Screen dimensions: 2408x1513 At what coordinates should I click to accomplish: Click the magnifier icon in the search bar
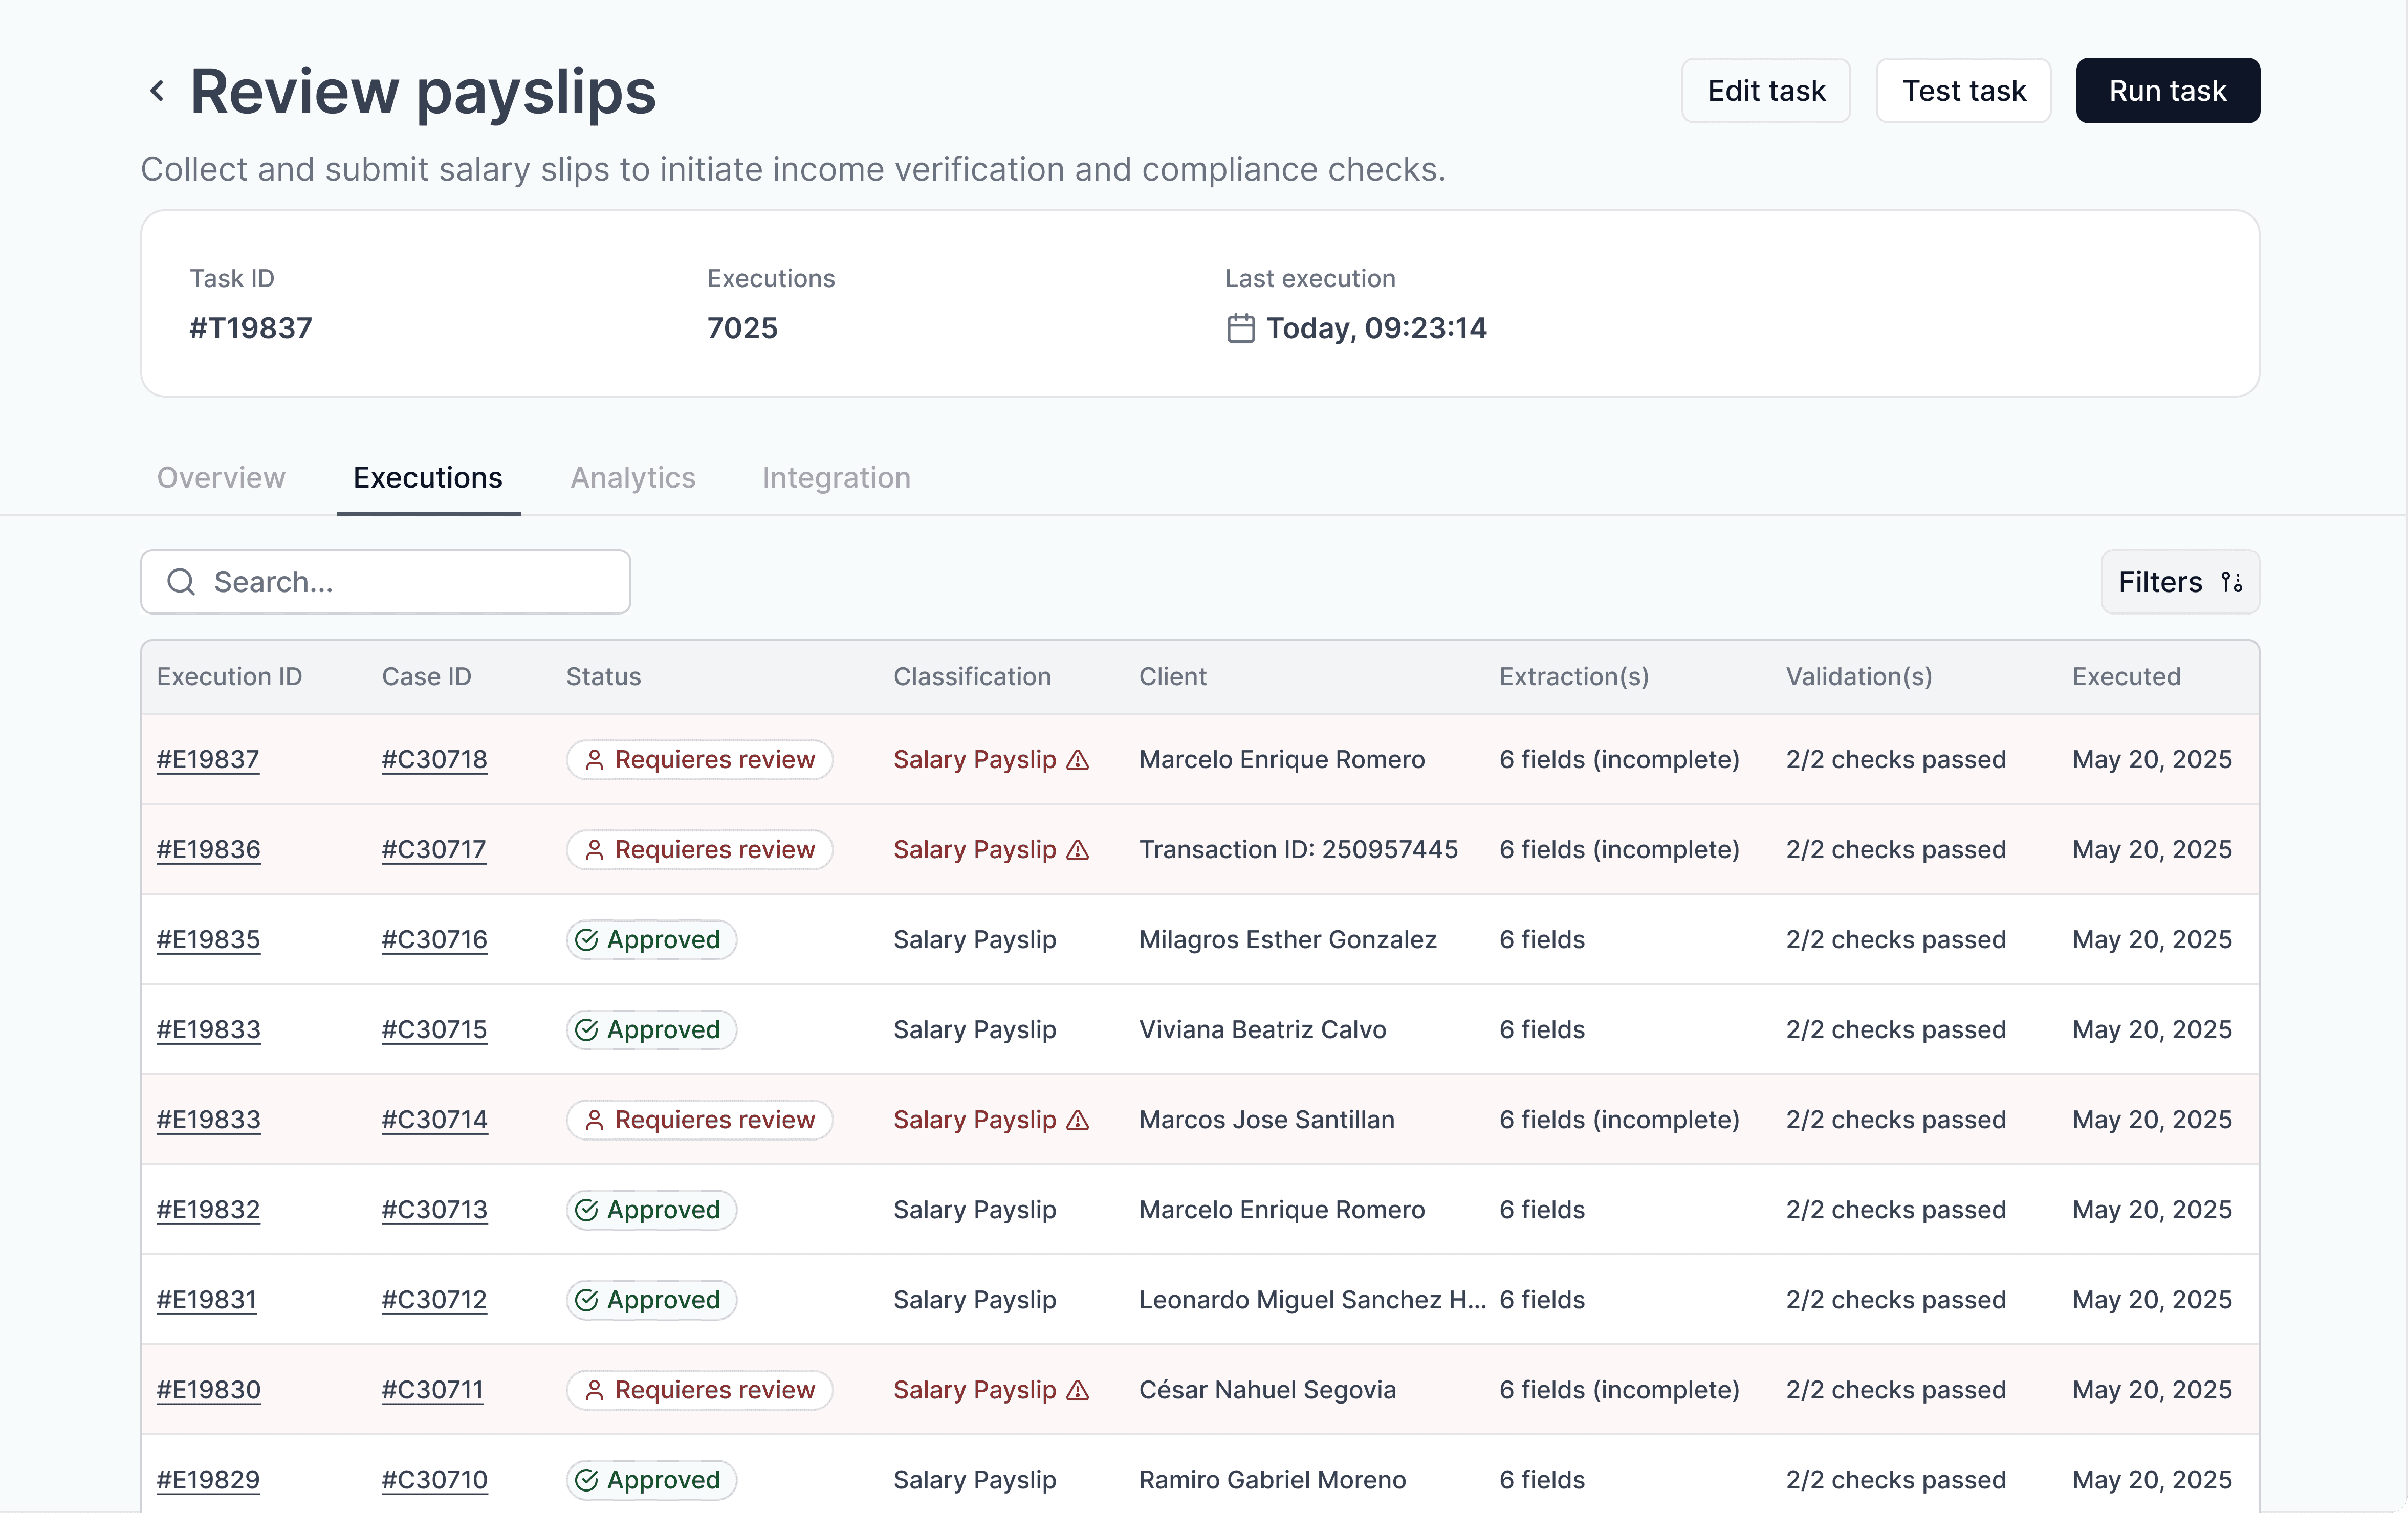point(181,581)
